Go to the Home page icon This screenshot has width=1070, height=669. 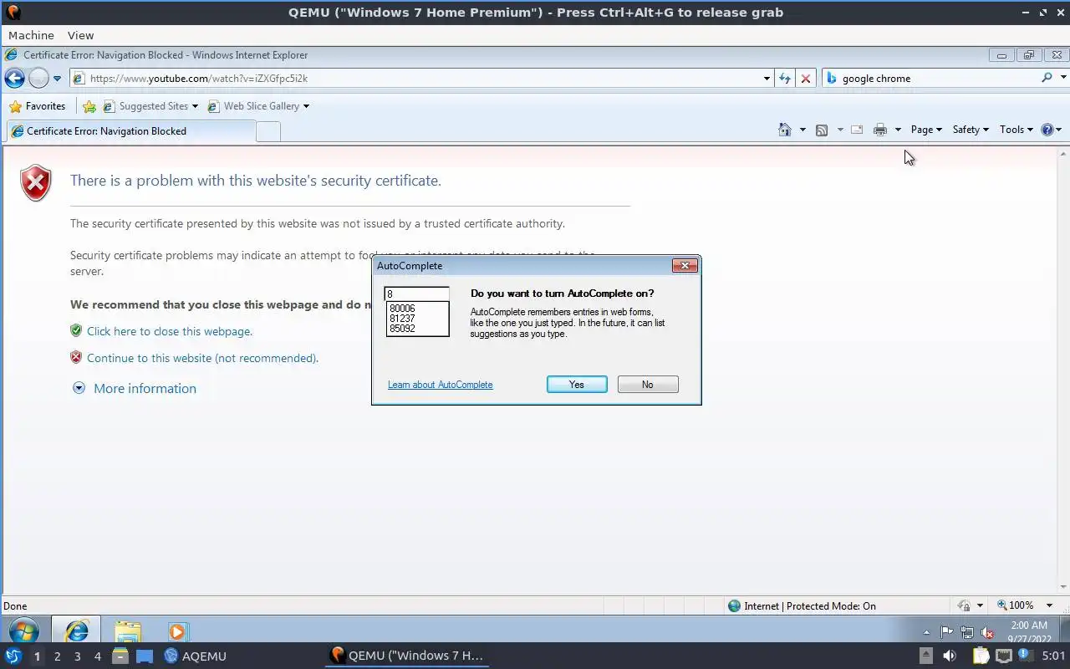click(x=784, y=130)
